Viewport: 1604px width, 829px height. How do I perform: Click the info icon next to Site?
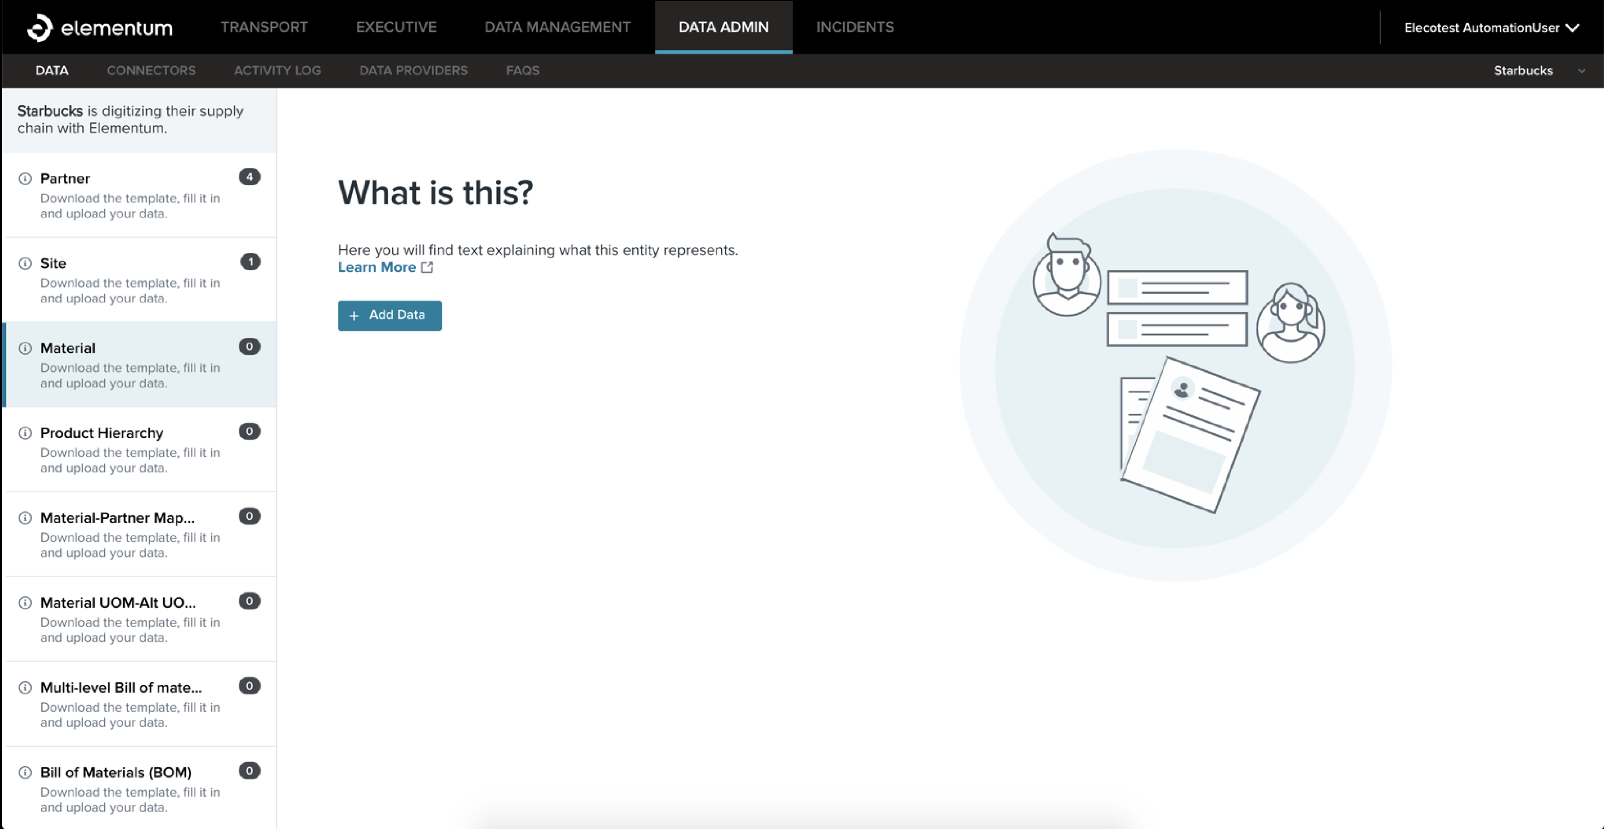[25, 263]
